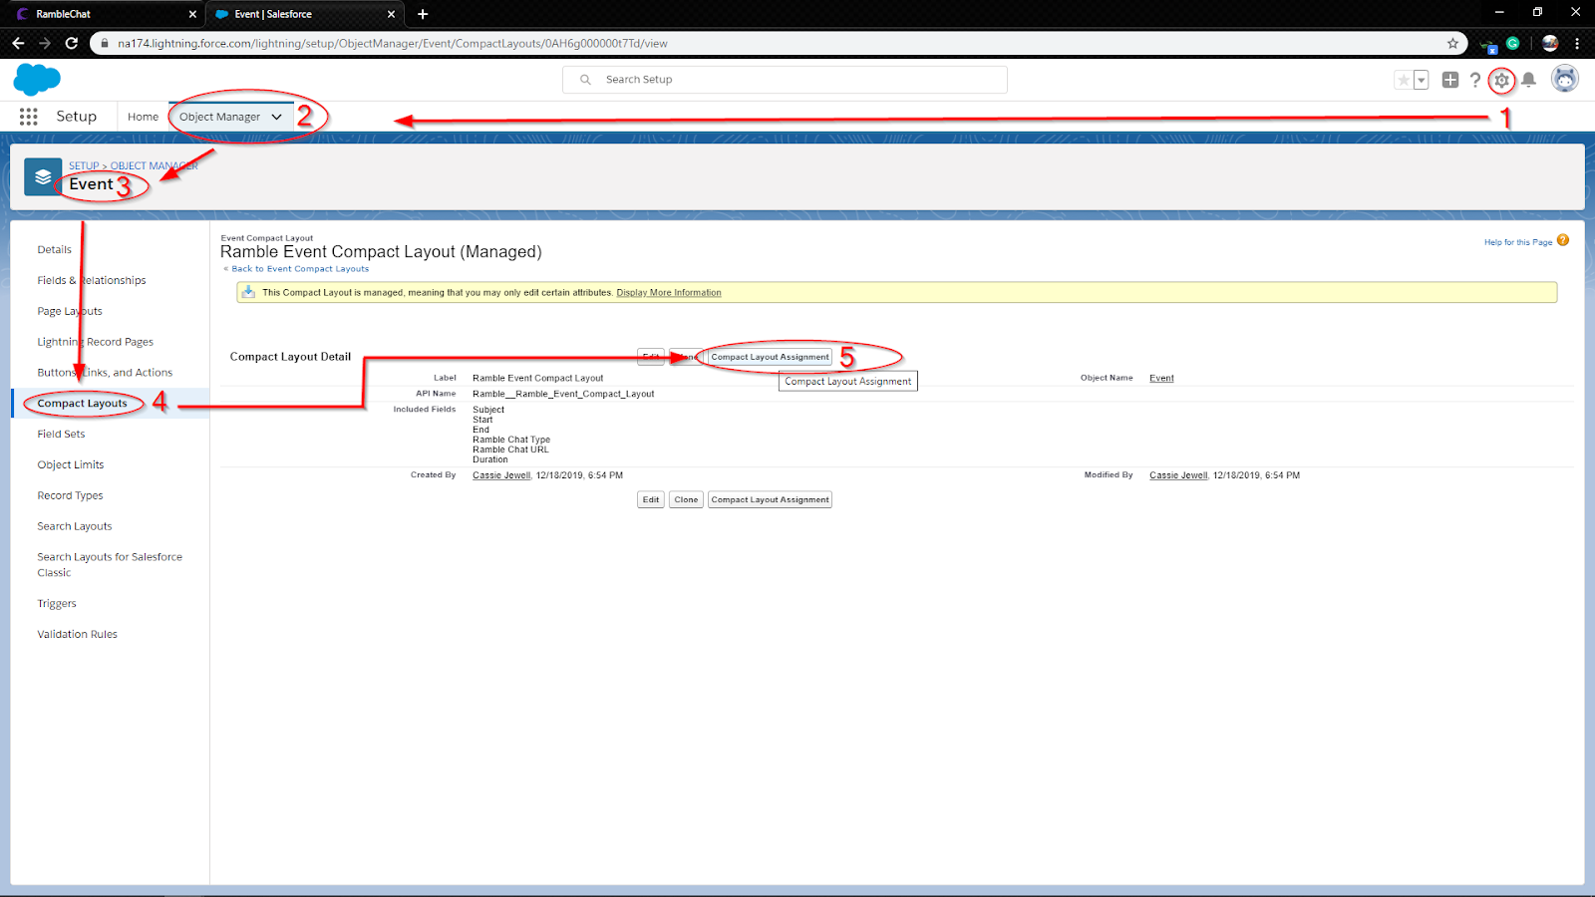Screen dimensions: 1595x897
Task: Close the RambleChat tab
Action: [x=192, y=14]
